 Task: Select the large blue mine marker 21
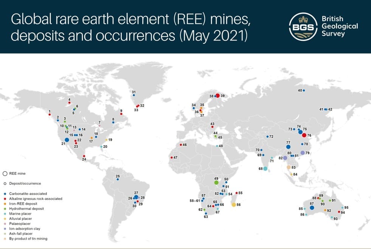(67, 140)
